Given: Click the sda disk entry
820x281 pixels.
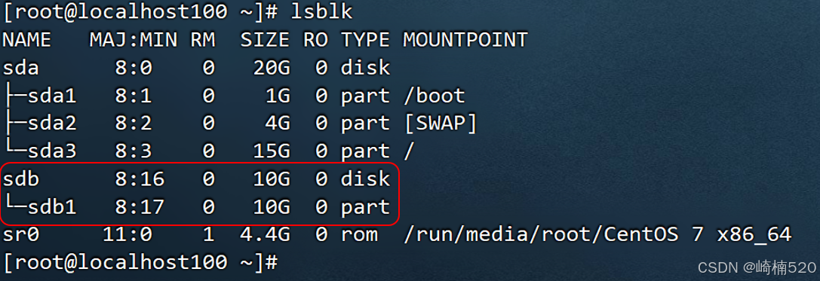Looking at the screenshot, I should 21,67.
